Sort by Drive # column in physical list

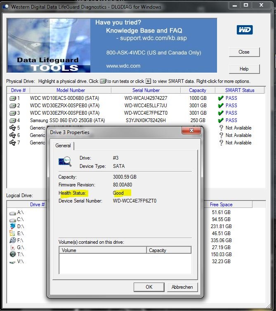click(x=18, y=90)
